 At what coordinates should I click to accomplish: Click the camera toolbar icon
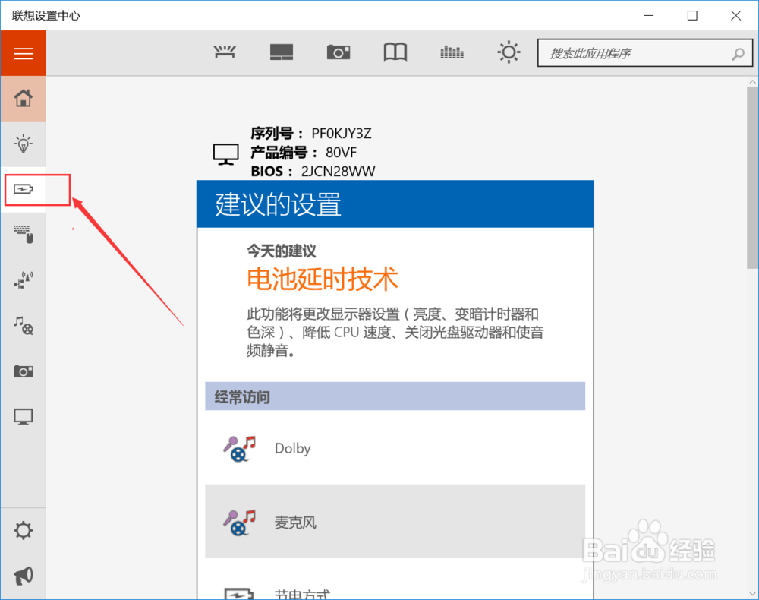click(x=339, y=52)
